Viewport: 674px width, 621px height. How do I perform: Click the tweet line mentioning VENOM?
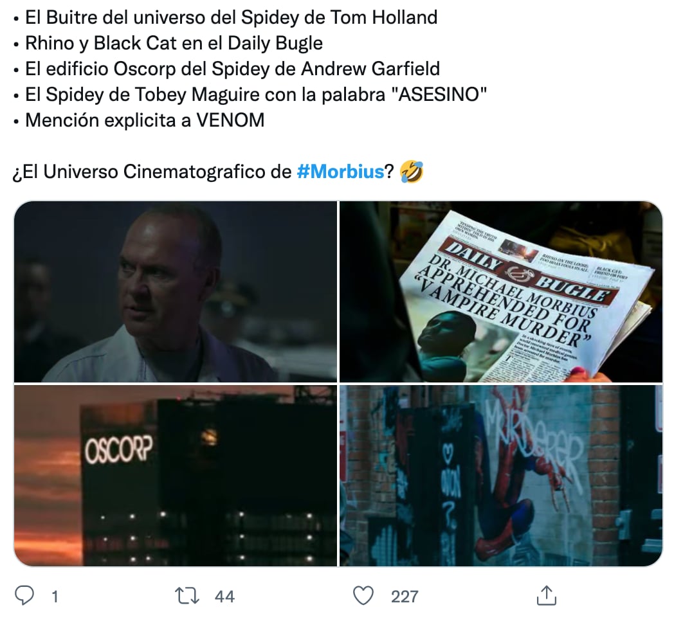click(145, 120)
